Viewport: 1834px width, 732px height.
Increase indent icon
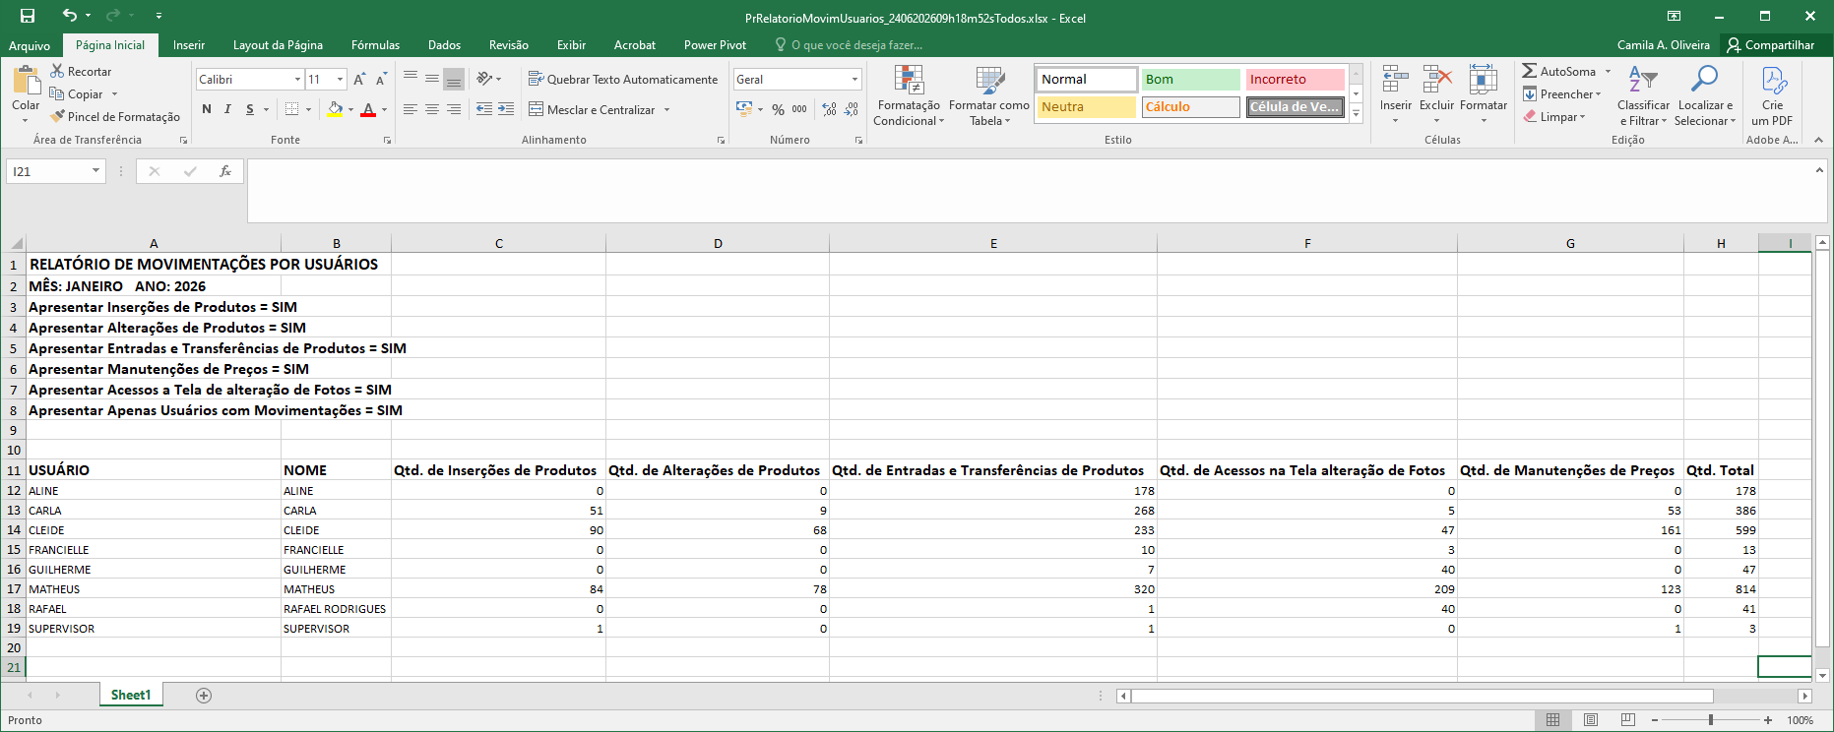(506, 109)
